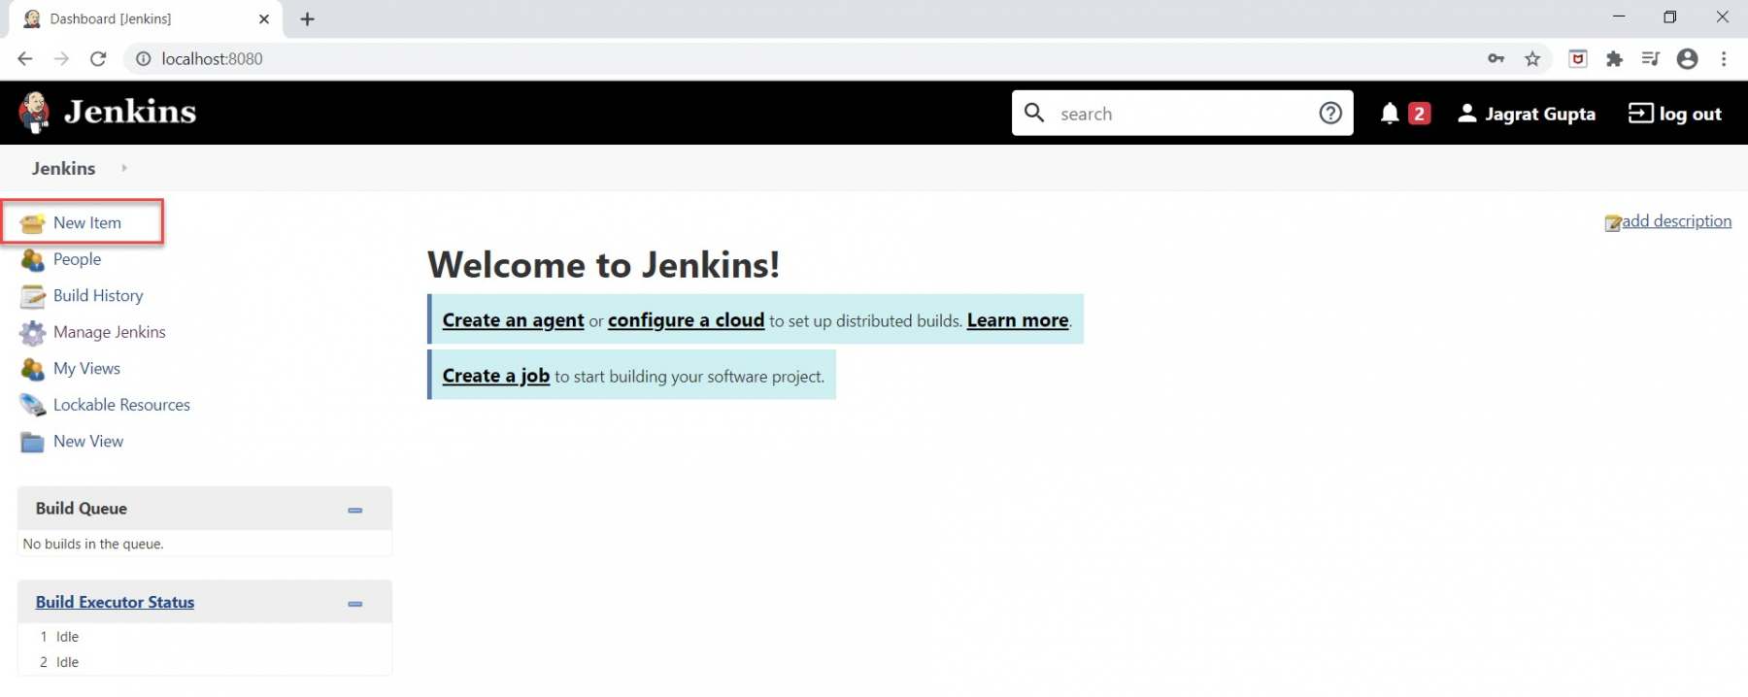Image resolution: width=1748 pixels, height=697 pixels.
Task: Open Chrome three-dot menu
Action: coord(1724,59)
